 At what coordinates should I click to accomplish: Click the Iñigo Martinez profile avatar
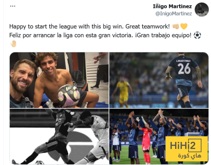[201, 10]
